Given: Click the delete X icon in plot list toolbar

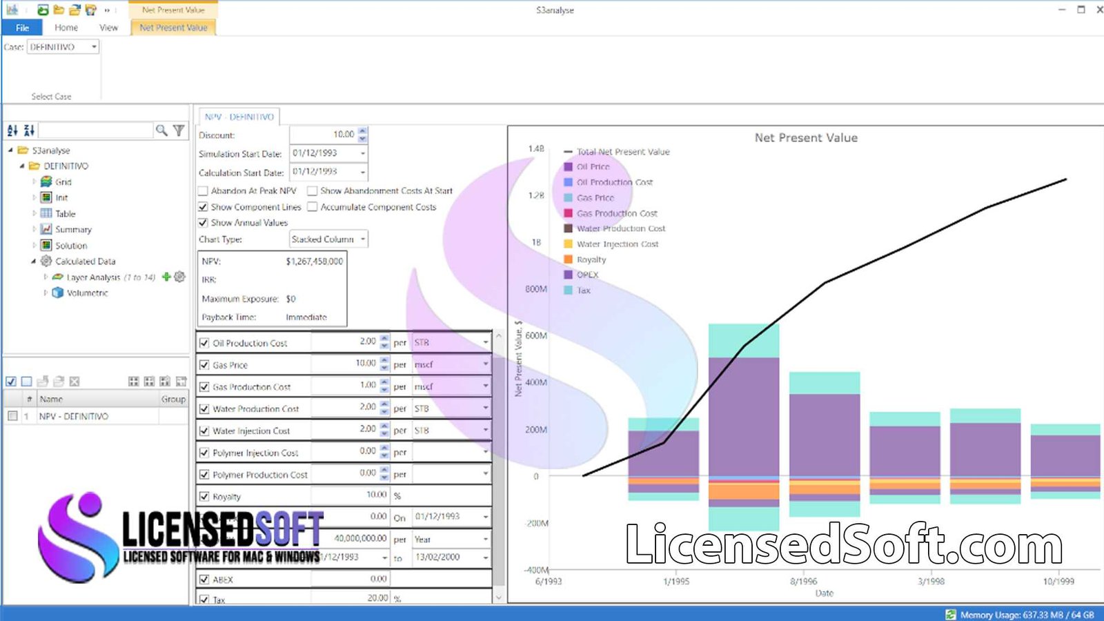Looking at the screenshot, I should coord(75,381).
